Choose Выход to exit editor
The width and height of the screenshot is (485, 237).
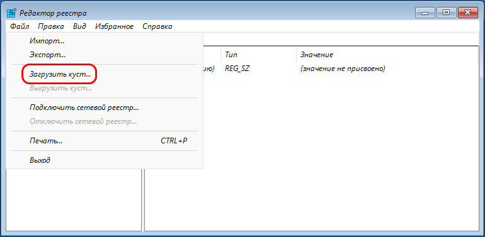(105, 160)
